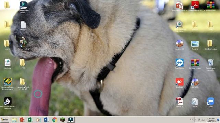Open the GeometryDash v2.11 folder
Image resolution: width=220 pixels, height=123 pixels.
coord(23,84)
